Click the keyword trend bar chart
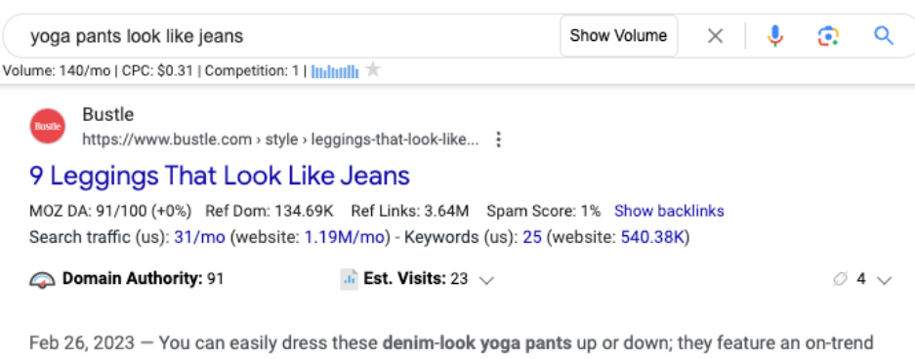915x359 pixels. (x=335, y=71)
